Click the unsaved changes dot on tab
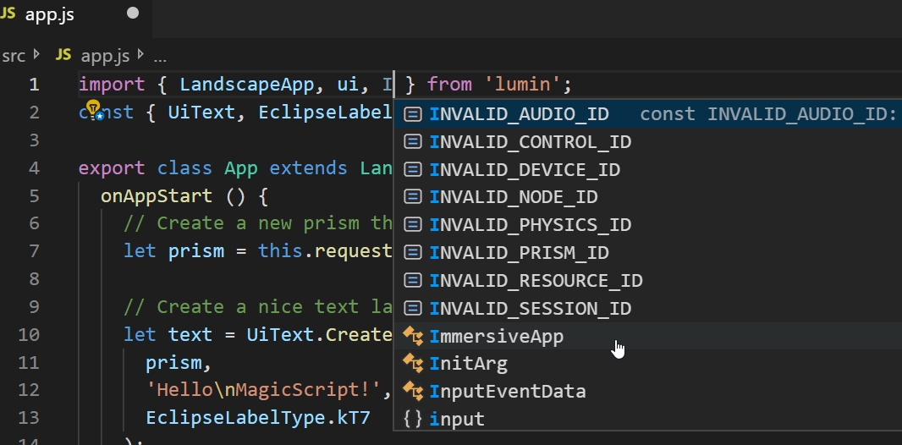 click(x=133, y=14)
